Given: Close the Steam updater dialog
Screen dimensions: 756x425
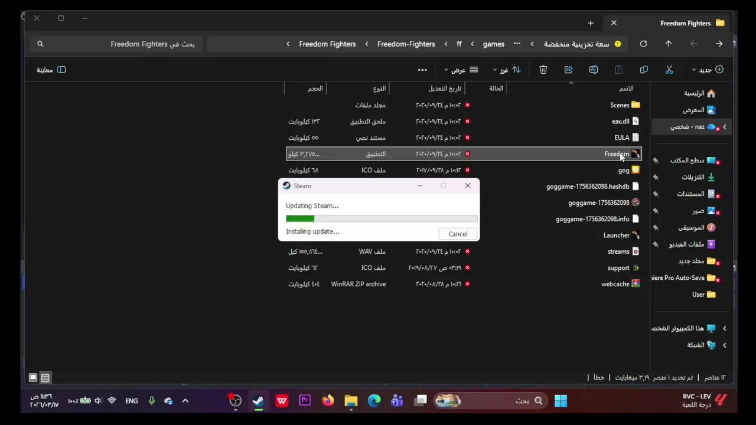Looking at the screenshot, I should click(x=467, y=185).
